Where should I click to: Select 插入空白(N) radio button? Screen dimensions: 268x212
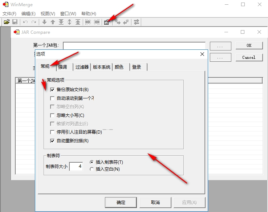[92, 169]
